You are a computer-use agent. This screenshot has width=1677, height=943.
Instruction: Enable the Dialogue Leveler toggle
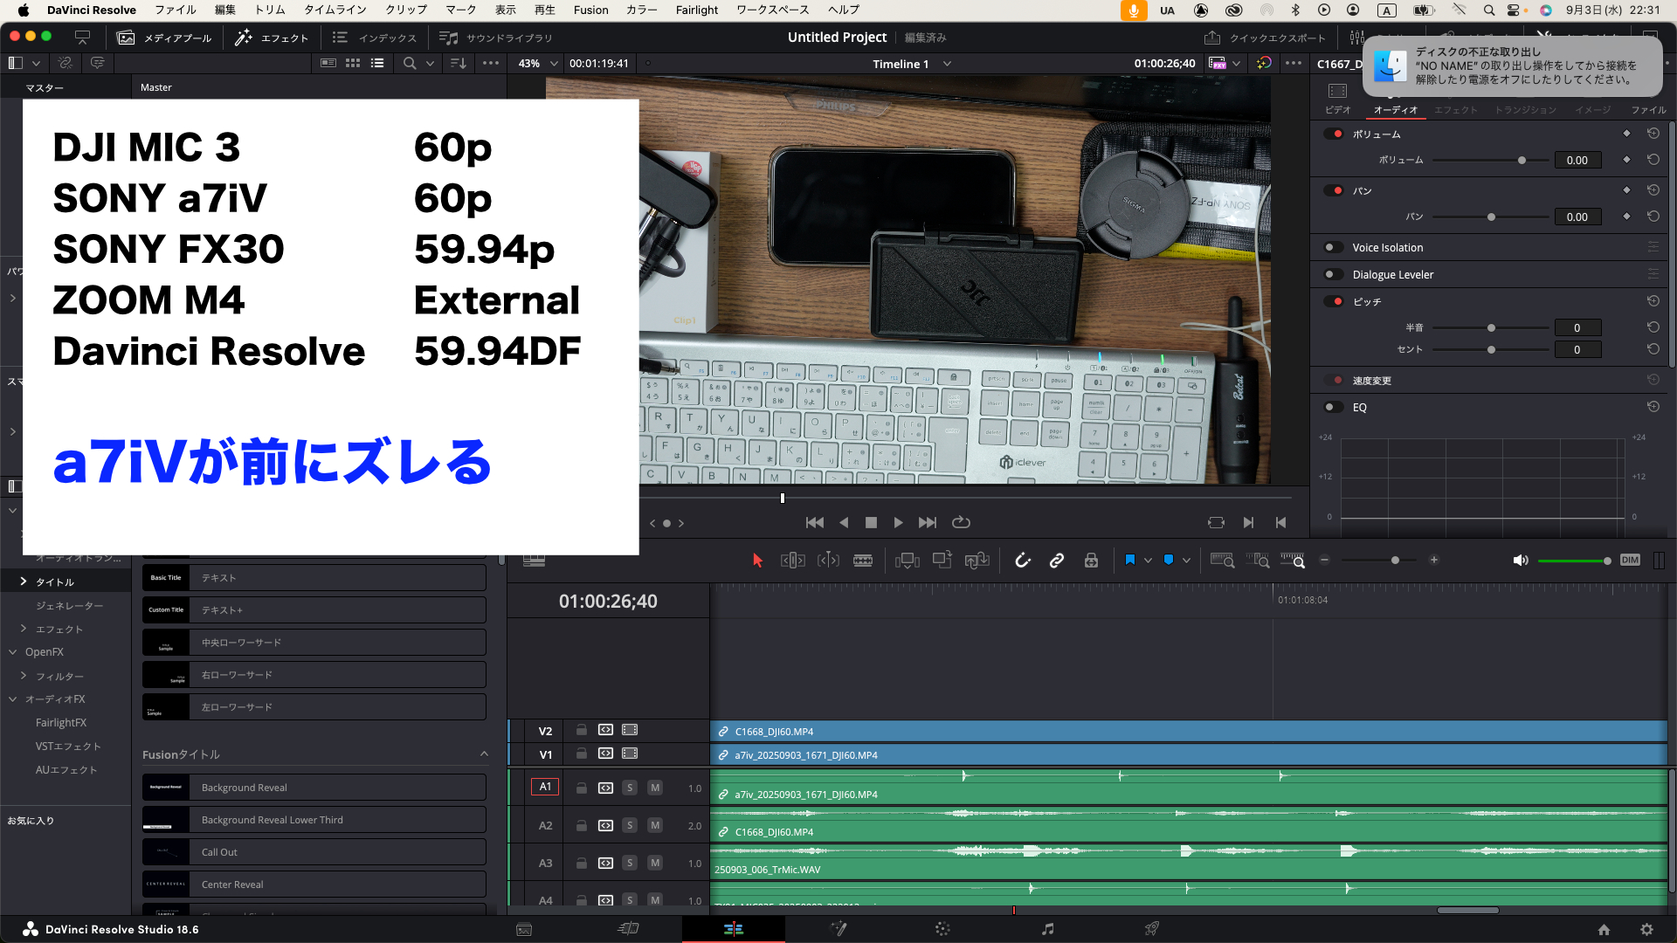pyautogui.click(x=1333, y=274)
